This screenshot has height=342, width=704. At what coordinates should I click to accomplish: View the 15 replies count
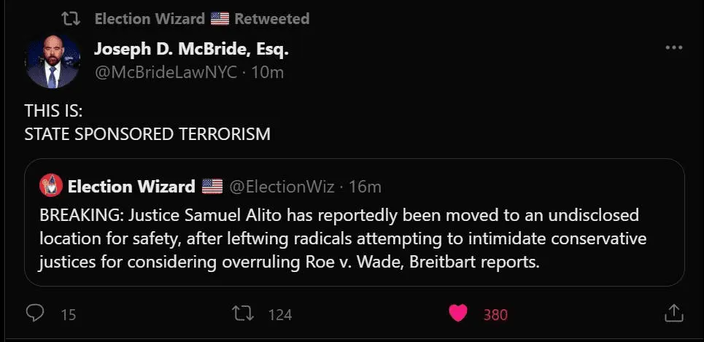pos(69,315)
